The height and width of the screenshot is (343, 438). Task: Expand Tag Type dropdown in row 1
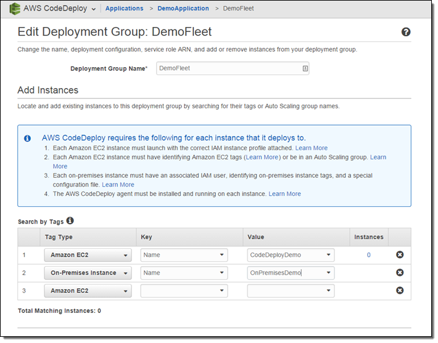click(88, 255)
